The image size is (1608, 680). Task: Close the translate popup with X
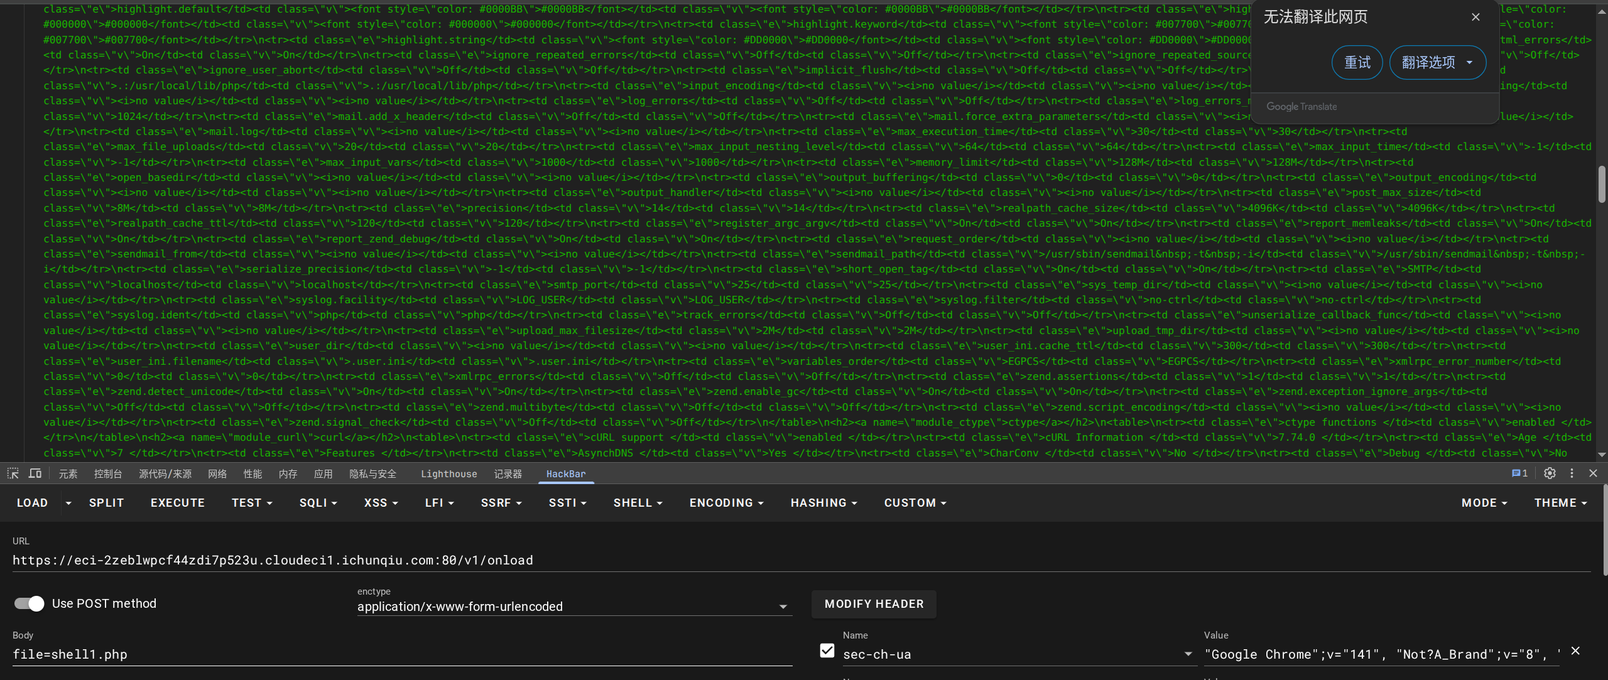point(1475,18)
